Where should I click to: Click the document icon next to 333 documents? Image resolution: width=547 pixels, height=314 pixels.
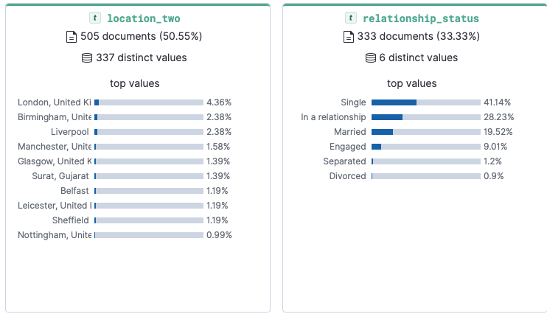pyautogui.click(x=349, y=36)
